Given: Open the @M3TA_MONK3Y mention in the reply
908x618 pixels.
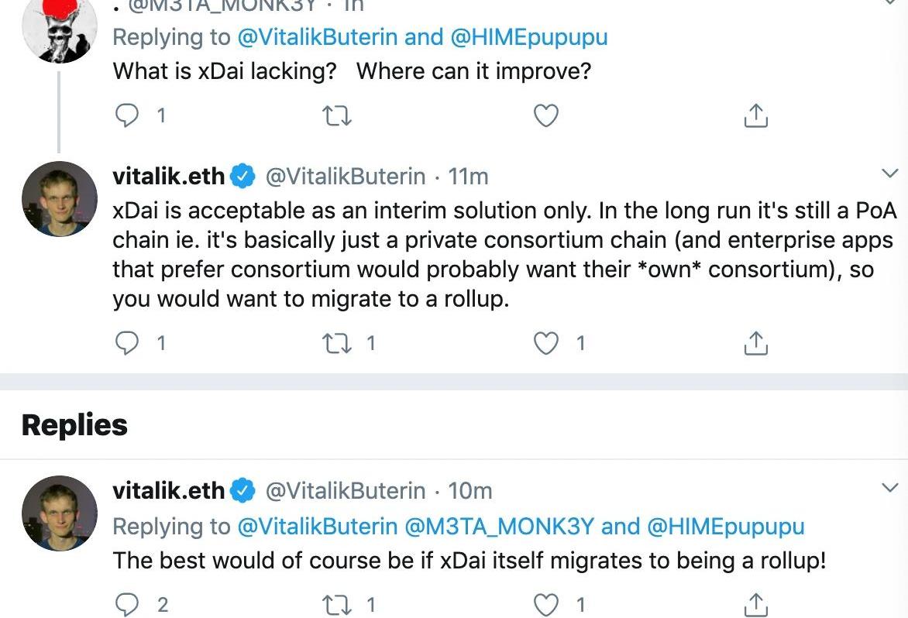Looking at the screenshot, I should tap(500, 527).
